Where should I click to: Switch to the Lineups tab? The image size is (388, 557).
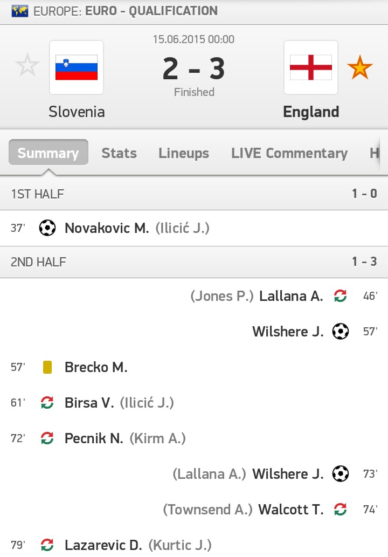click(184, 153)
